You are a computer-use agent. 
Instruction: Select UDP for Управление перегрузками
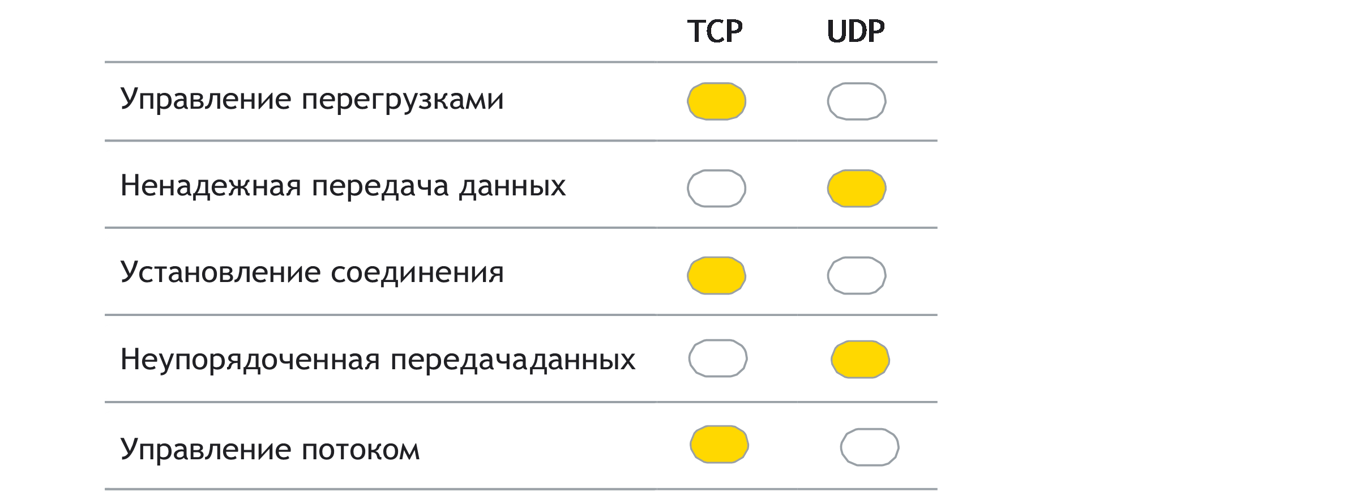click(857, 101)
